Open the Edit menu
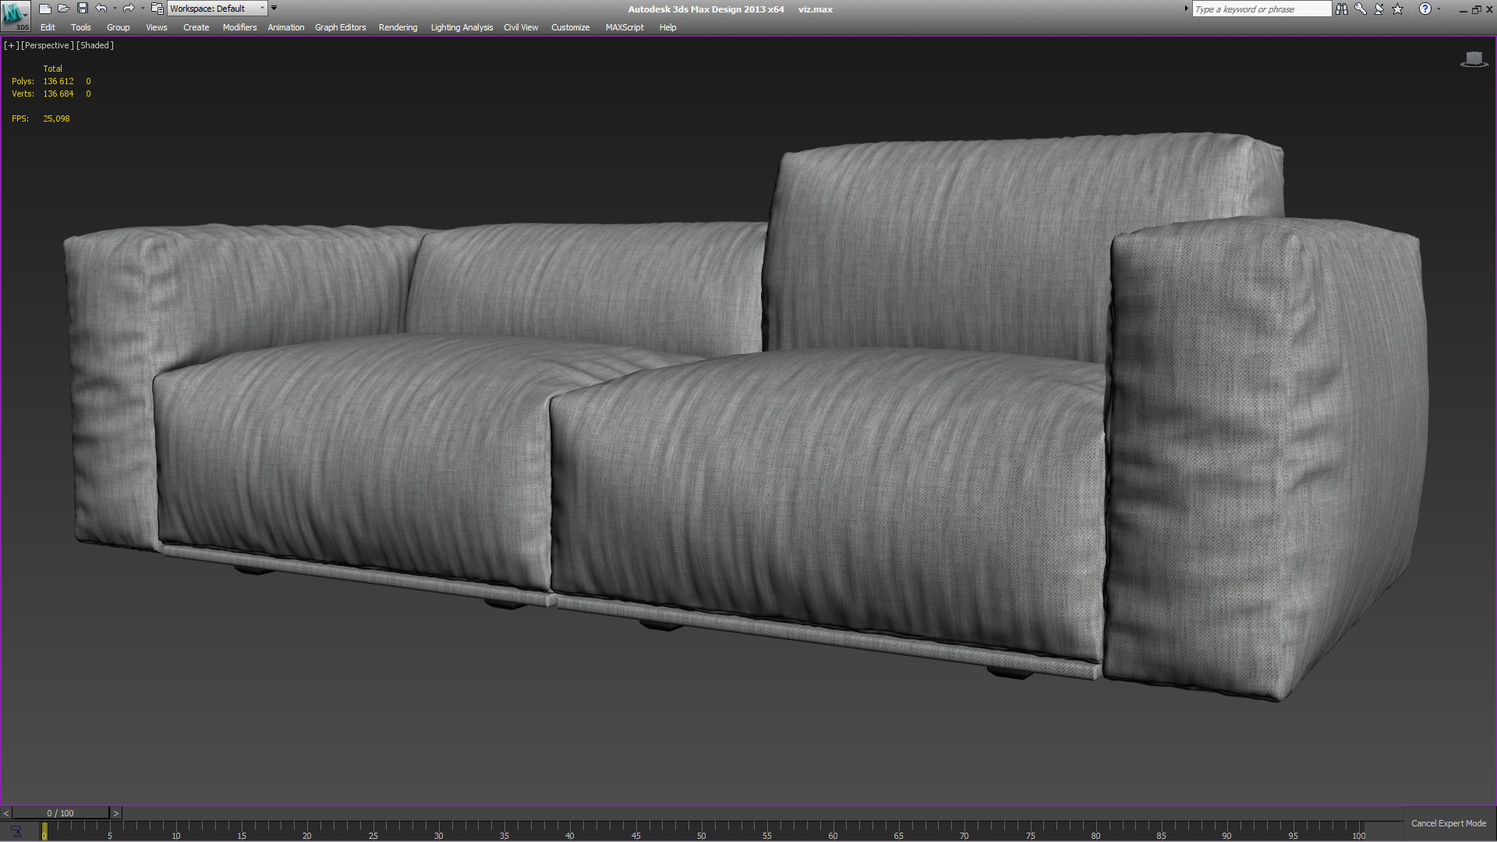Viewport: 1497px width, 842px height. pyautogui.click(x=48, y=27)
